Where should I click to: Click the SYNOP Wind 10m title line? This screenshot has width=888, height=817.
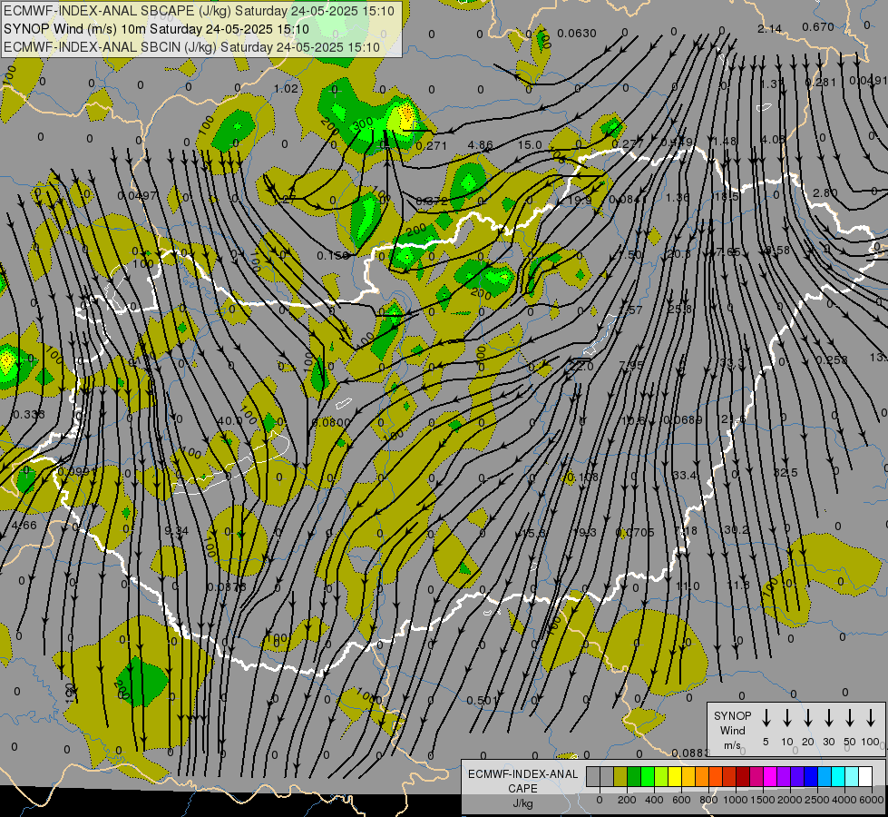(x=156, y=29)
